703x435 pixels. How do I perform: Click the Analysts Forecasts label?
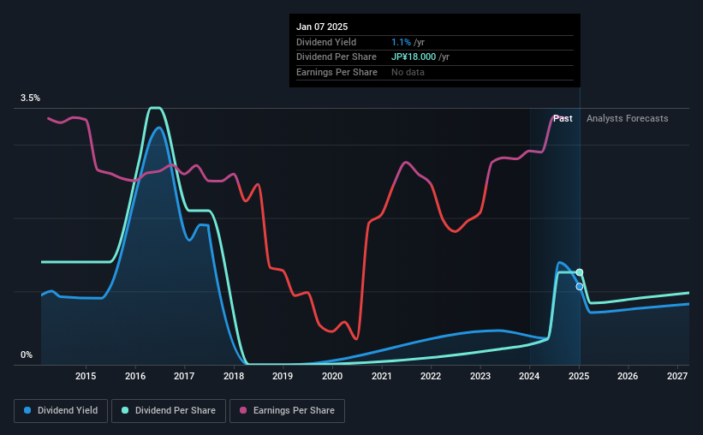point(627,118)
